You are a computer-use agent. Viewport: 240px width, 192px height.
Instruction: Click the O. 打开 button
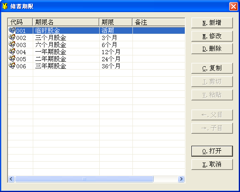point(212,151)
